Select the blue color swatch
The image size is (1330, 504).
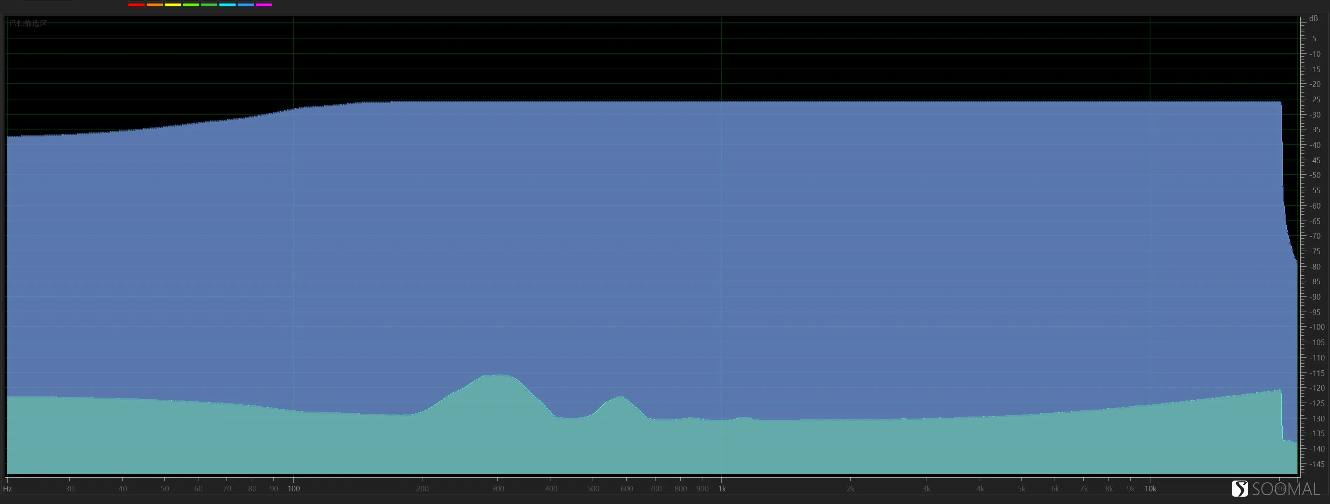[x=245, y=5]
